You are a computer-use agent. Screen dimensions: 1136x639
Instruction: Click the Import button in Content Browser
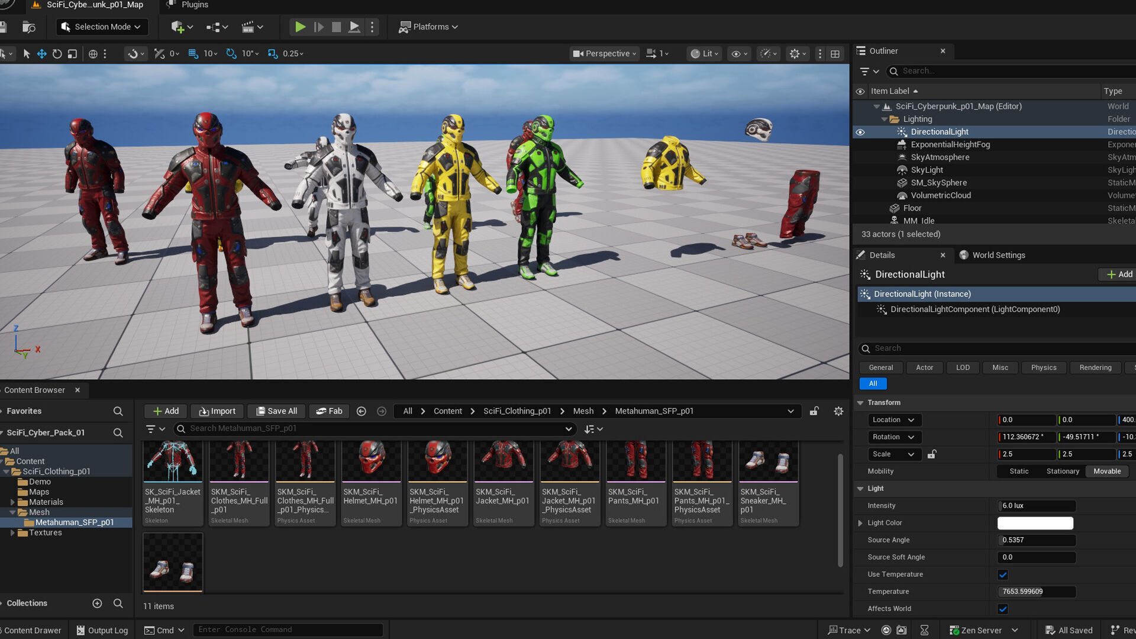pos(217,411)
